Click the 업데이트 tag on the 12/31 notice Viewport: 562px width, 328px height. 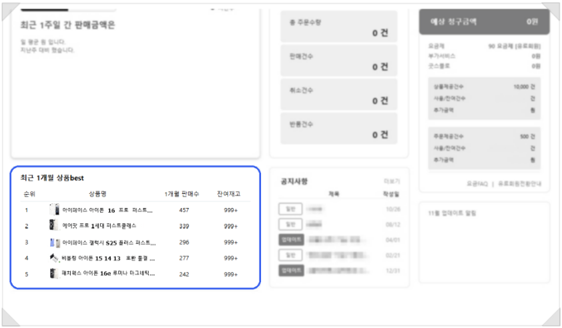[290, 270]
